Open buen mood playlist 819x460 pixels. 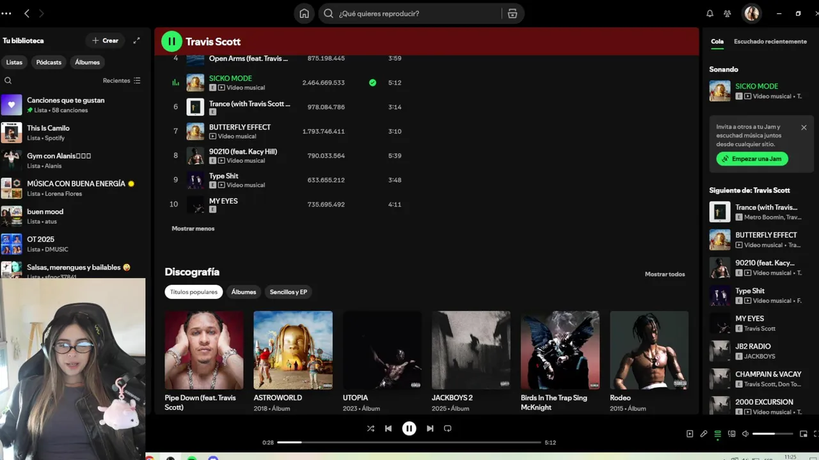(73, 216)
